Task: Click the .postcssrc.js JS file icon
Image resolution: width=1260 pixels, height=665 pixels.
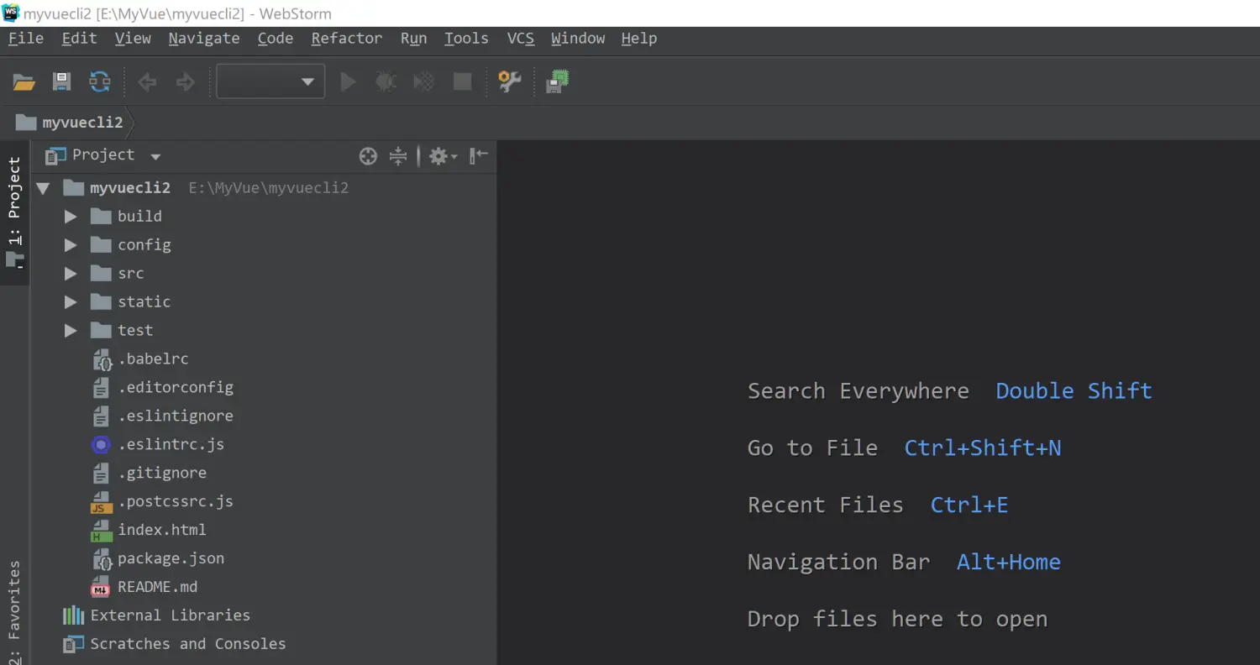Action: 101,502
